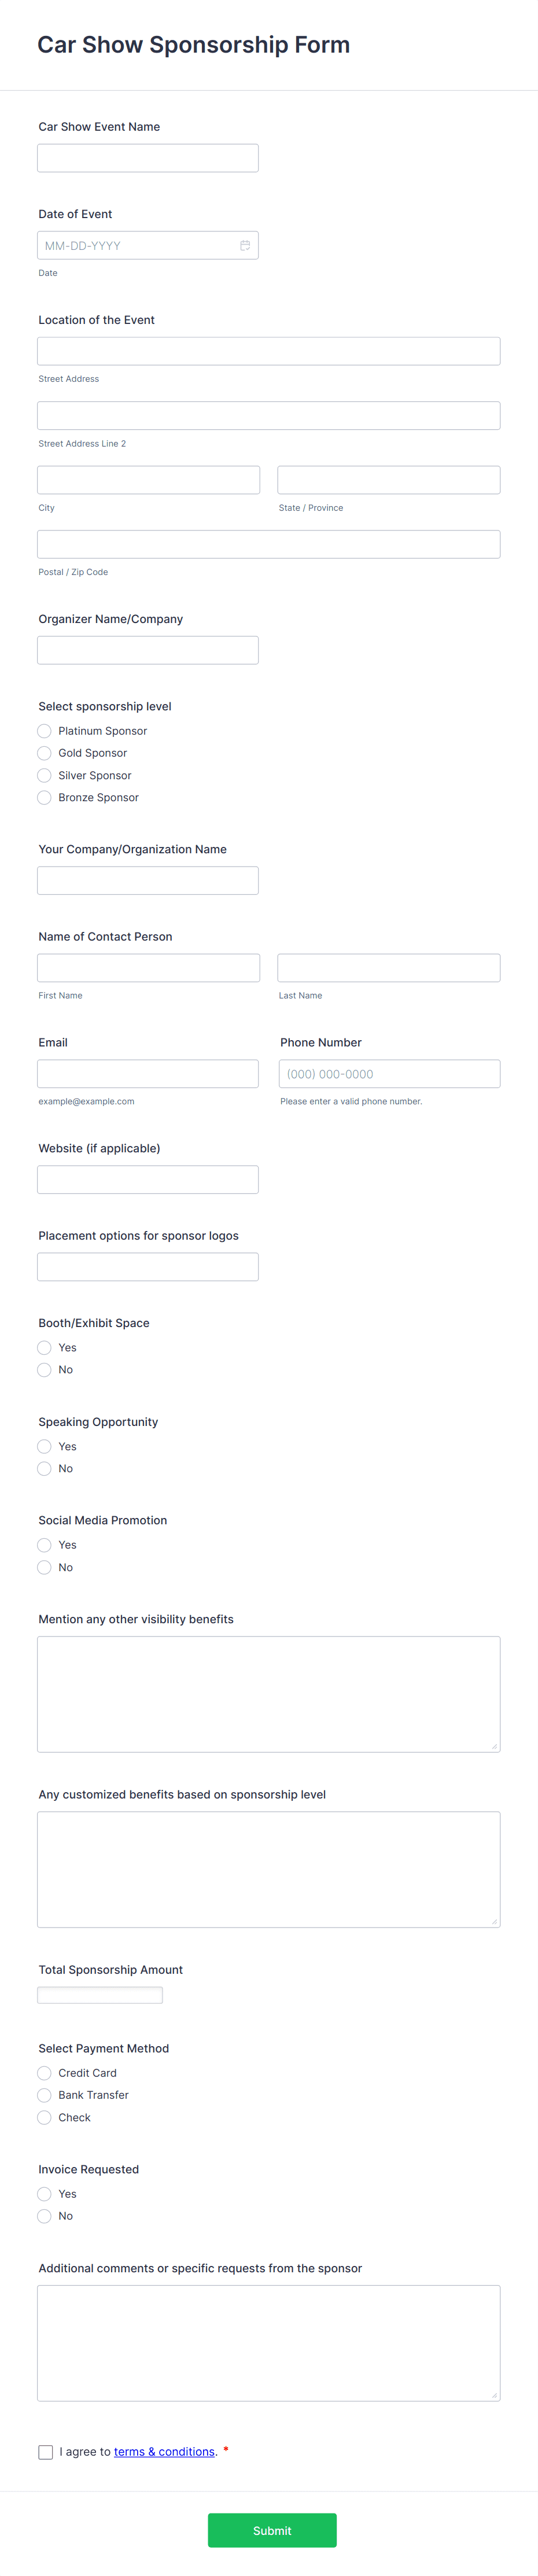Screen dimensions: 538x2576
Task: Select No for Invoice Requested
Action: point(44,2216)
